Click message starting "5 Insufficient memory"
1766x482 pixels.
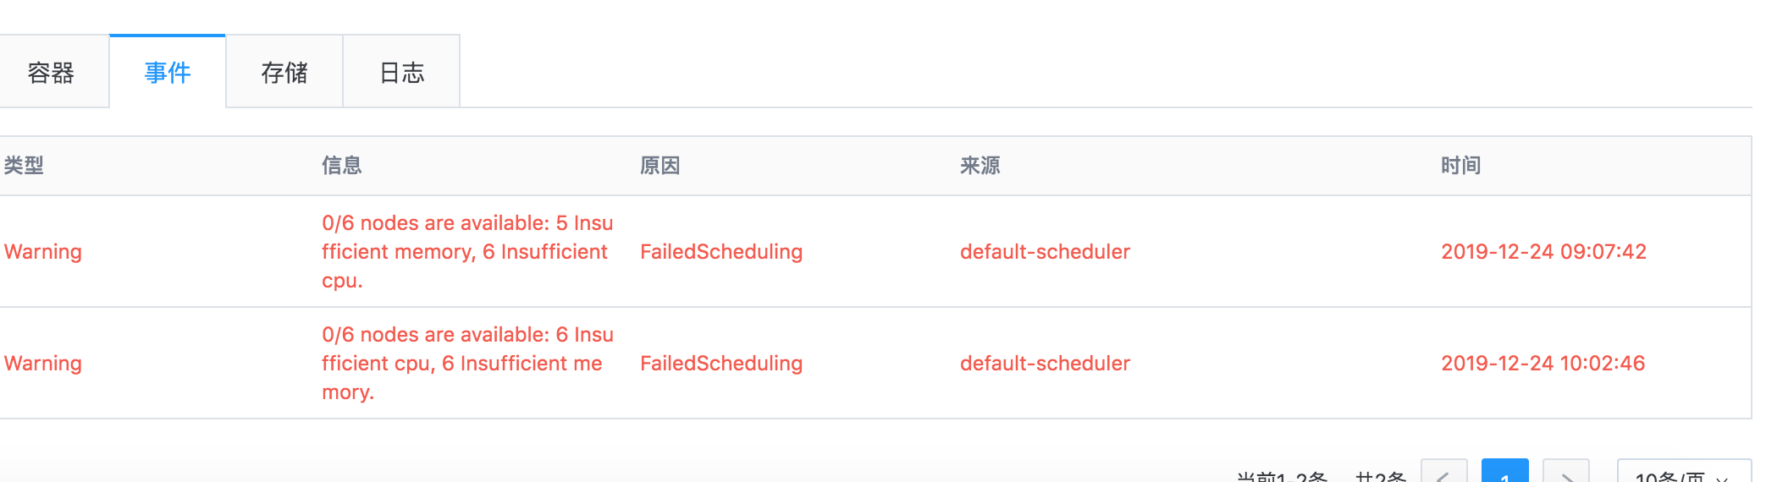click(467, 252)
